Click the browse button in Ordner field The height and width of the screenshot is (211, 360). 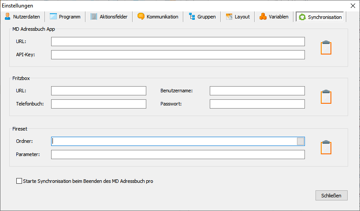pyautogui.click(x=301, y=141)
